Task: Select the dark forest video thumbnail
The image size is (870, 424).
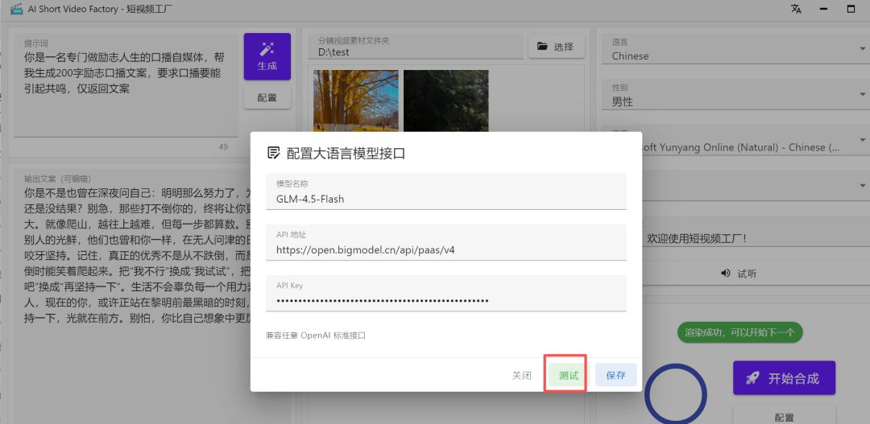Action: click(446, 101)
